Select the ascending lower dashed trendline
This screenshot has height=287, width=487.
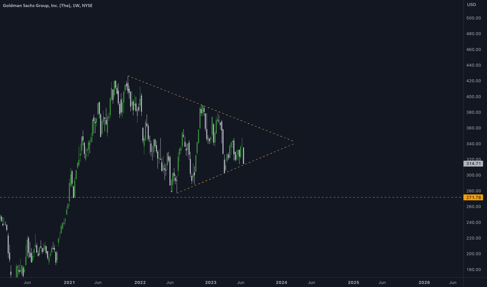click(235, 168)
